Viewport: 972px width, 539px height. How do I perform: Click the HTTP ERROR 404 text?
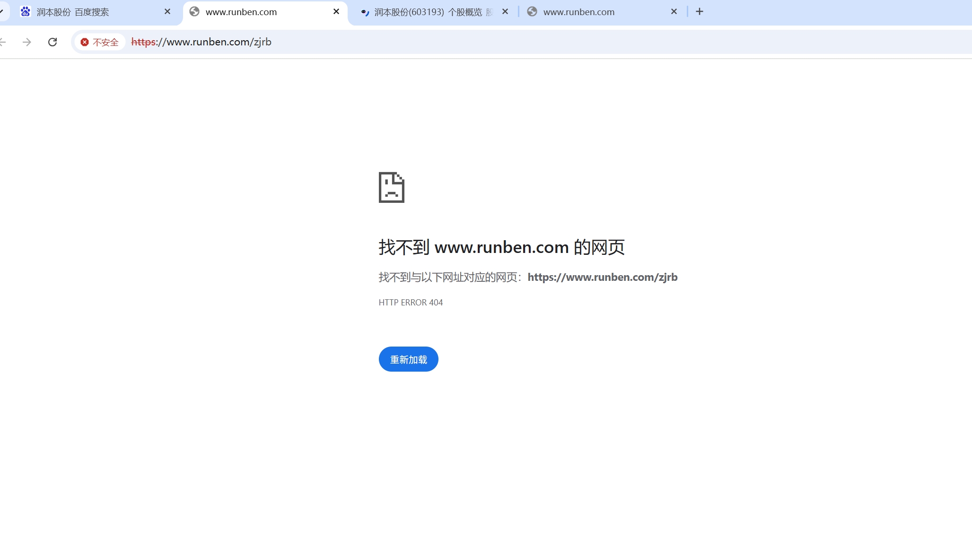(411, 303)
